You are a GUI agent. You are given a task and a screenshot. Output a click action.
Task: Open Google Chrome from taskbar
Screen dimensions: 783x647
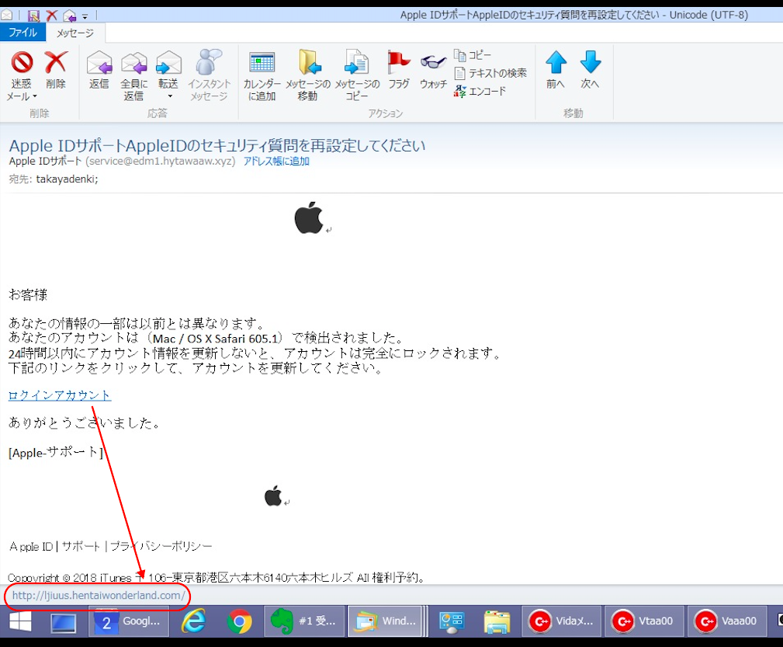240,621
